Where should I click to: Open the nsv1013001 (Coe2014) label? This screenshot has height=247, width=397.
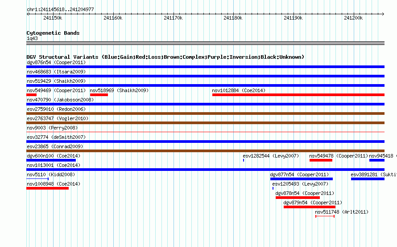[x=54, y=165]
